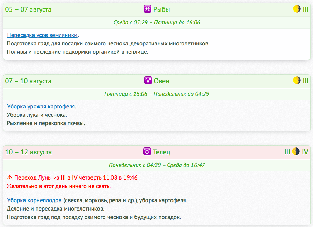
Task: Click moon phase icon in 05 – 07 августа header
Action: [297, 9]
